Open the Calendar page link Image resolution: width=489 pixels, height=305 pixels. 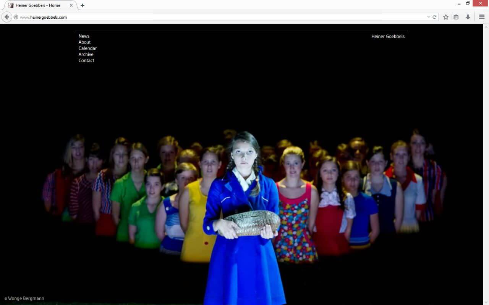tap(87, 48)
